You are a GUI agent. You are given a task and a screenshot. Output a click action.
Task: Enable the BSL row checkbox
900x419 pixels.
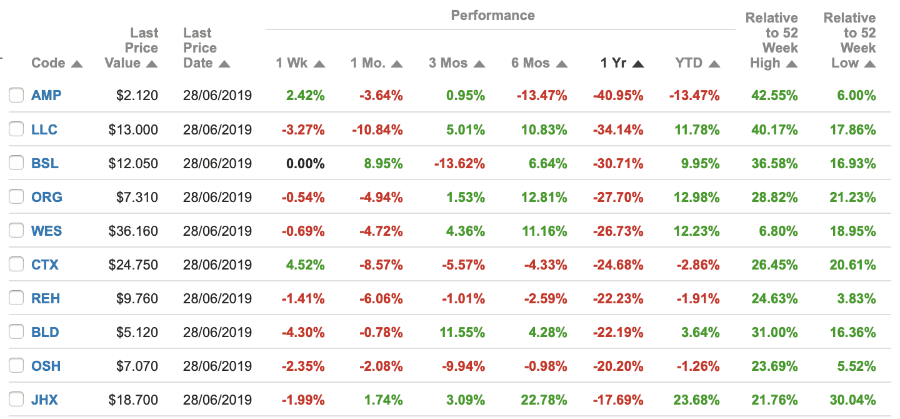(x=16, y=163)
